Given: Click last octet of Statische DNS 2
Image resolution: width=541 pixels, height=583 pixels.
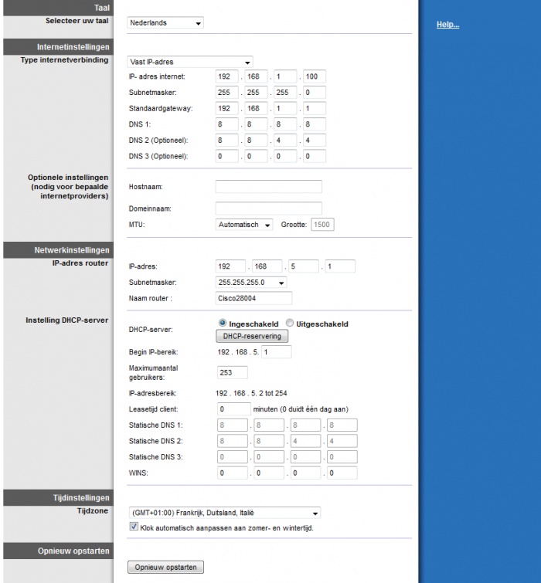Looking at the screenshot, I should coord(342,441).
